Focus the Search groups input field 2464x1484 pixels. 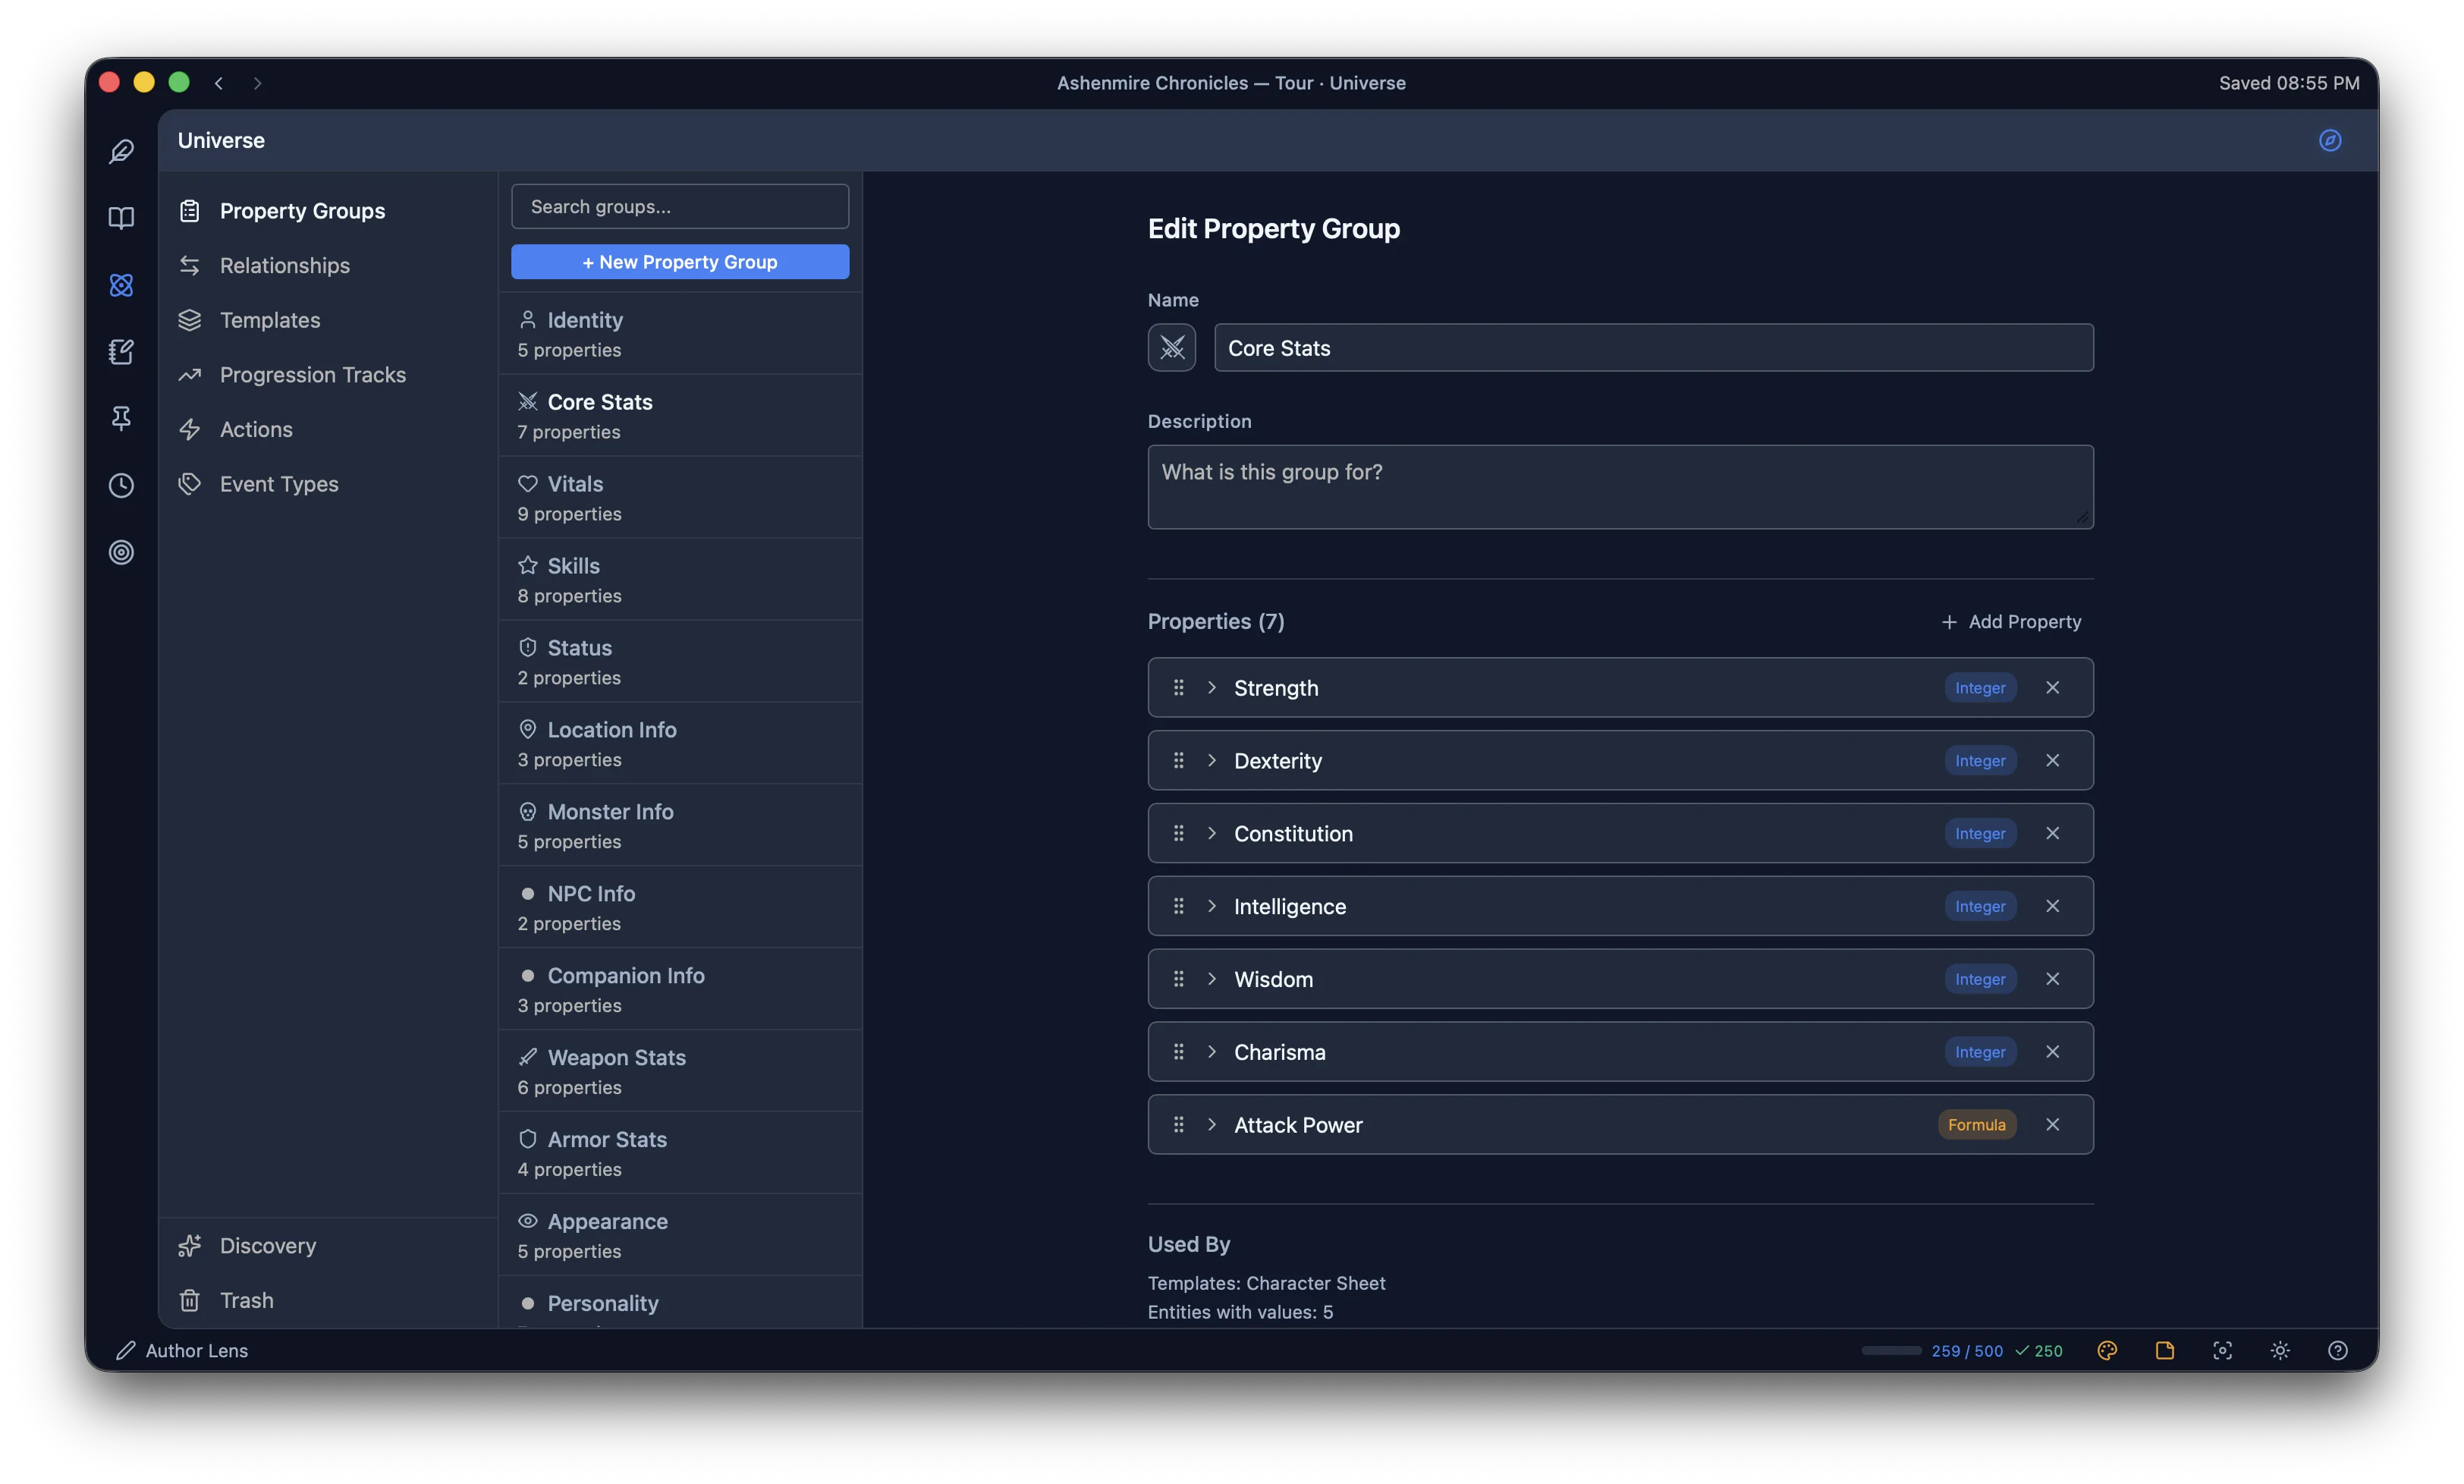[x=680, y=206]
